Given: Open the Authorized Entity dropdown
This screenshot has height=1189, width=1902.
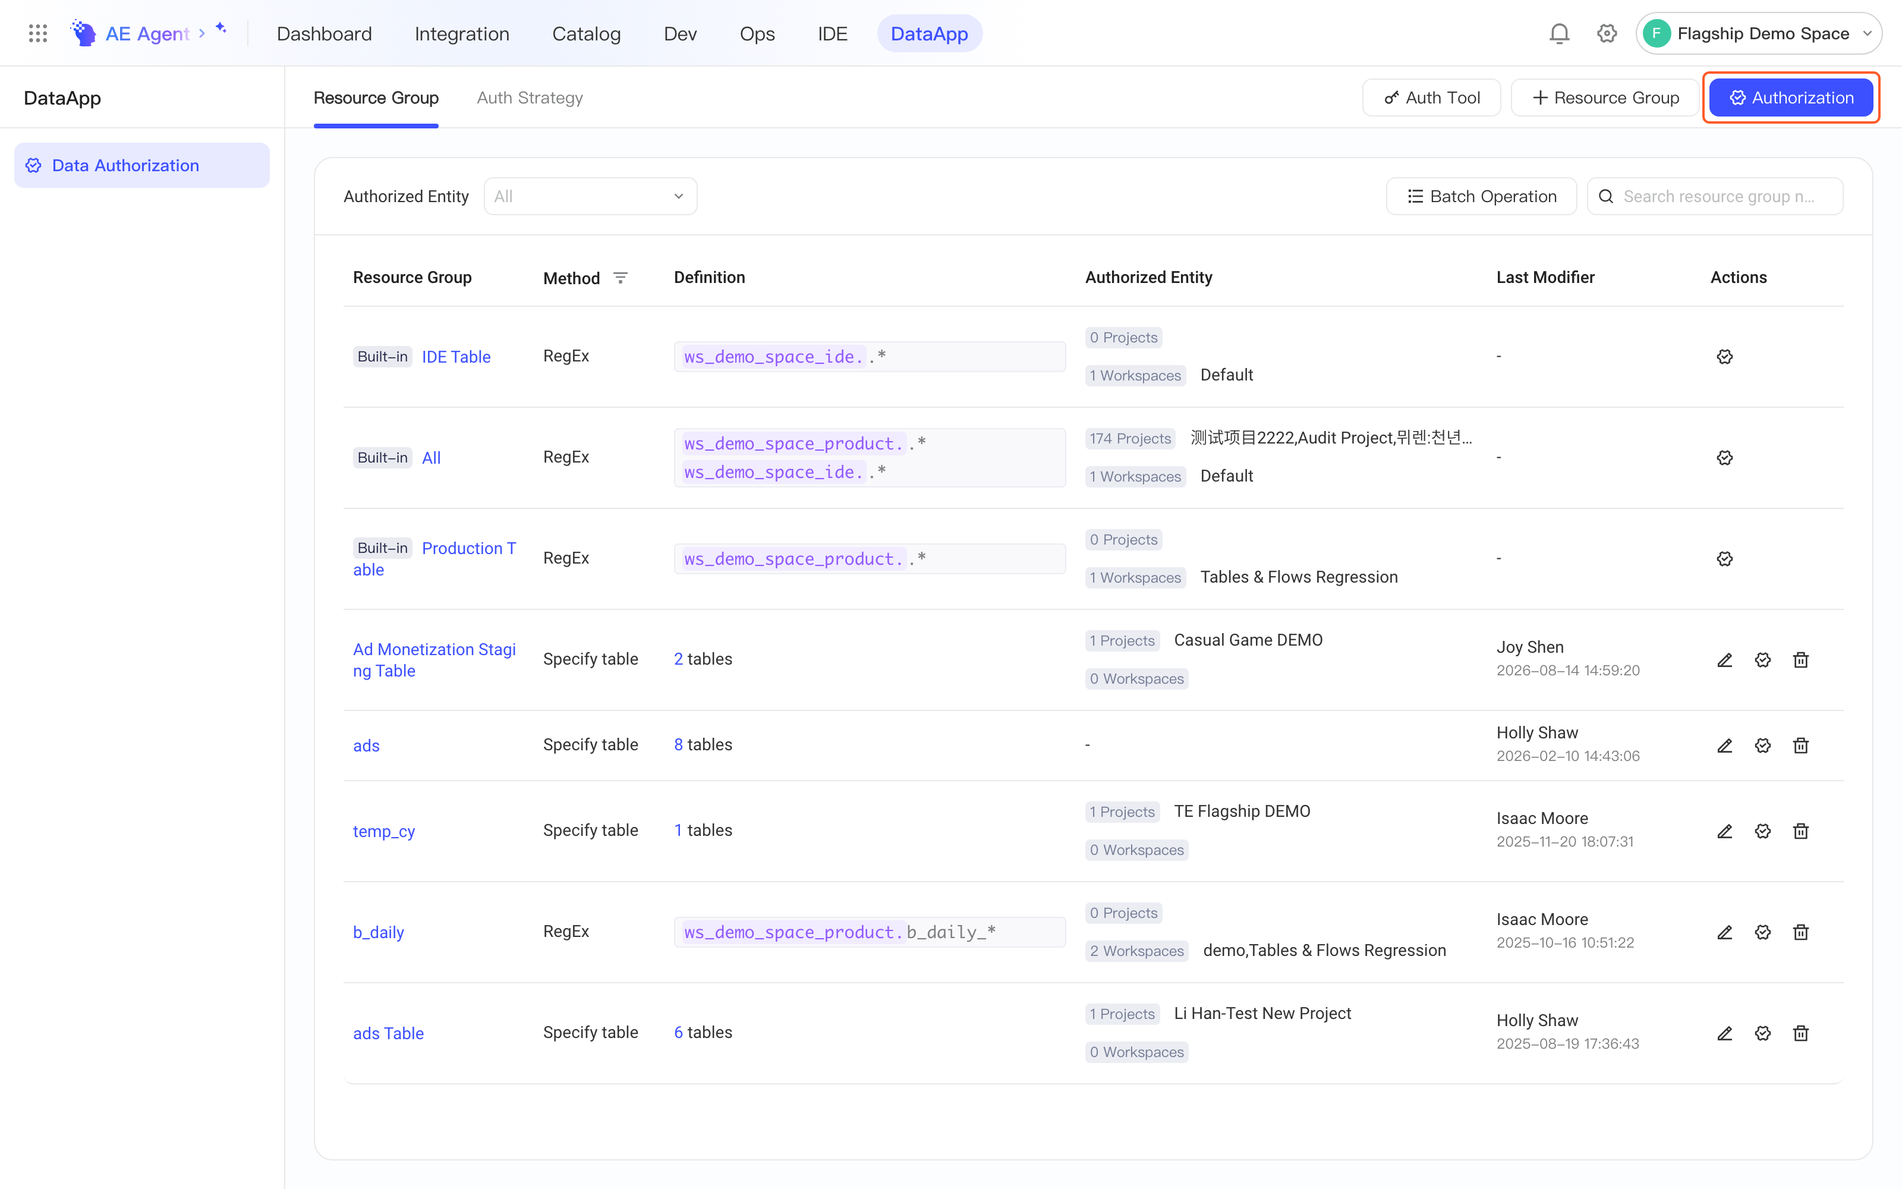Looking at the screenshot, I should pyautogui.click(x=590, y=196).
